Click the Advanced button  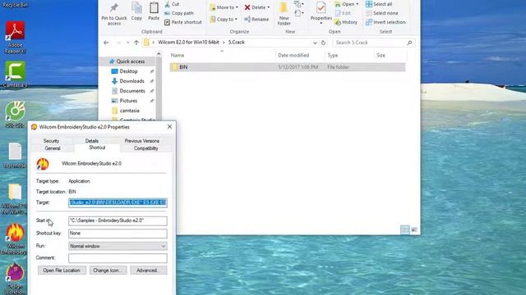(x=149, y=270)
